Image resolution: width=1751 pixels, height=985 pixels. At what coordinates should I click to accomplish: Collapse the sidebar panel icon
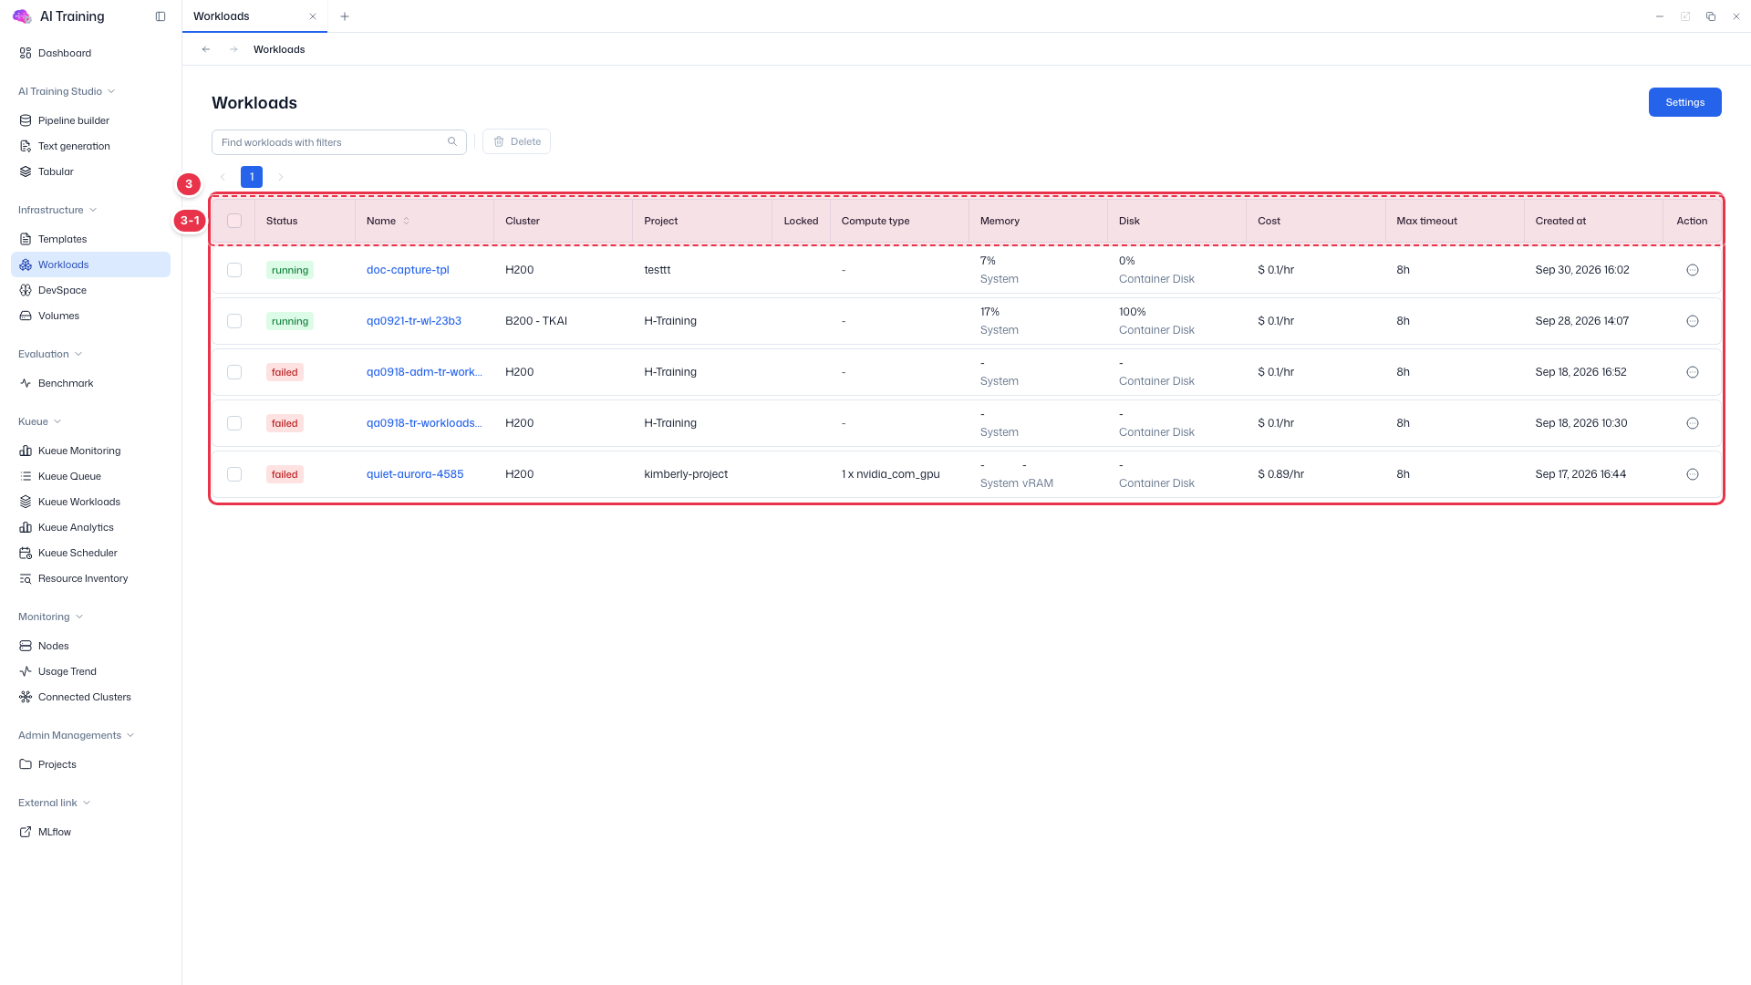(x=161, y=16)
